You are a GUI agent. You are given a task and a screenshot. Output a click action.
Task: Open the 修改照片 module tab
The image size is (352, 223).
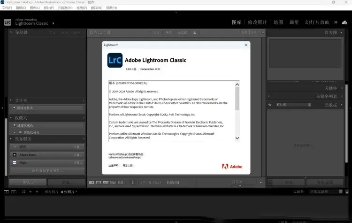[258, 22]
